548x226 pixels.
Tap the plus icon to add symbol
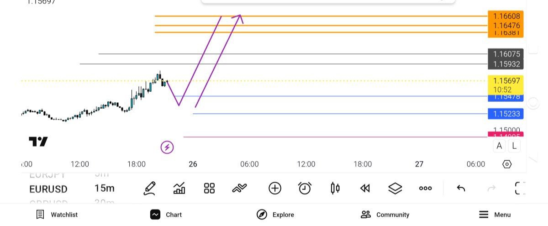274,188
